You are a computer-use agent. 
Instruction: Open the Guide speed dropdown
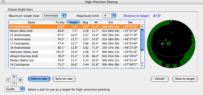[x=14, y=89]
